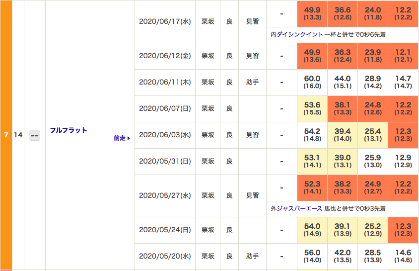Click the 49.9 (13.6) time cell

point(312,56)
